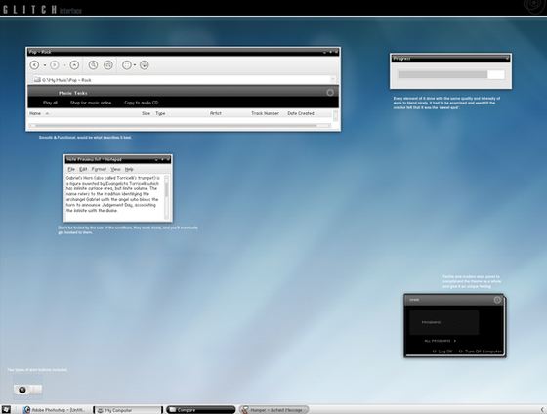
Task: Sort by the Artist column header
Action: tap(216, 113)
